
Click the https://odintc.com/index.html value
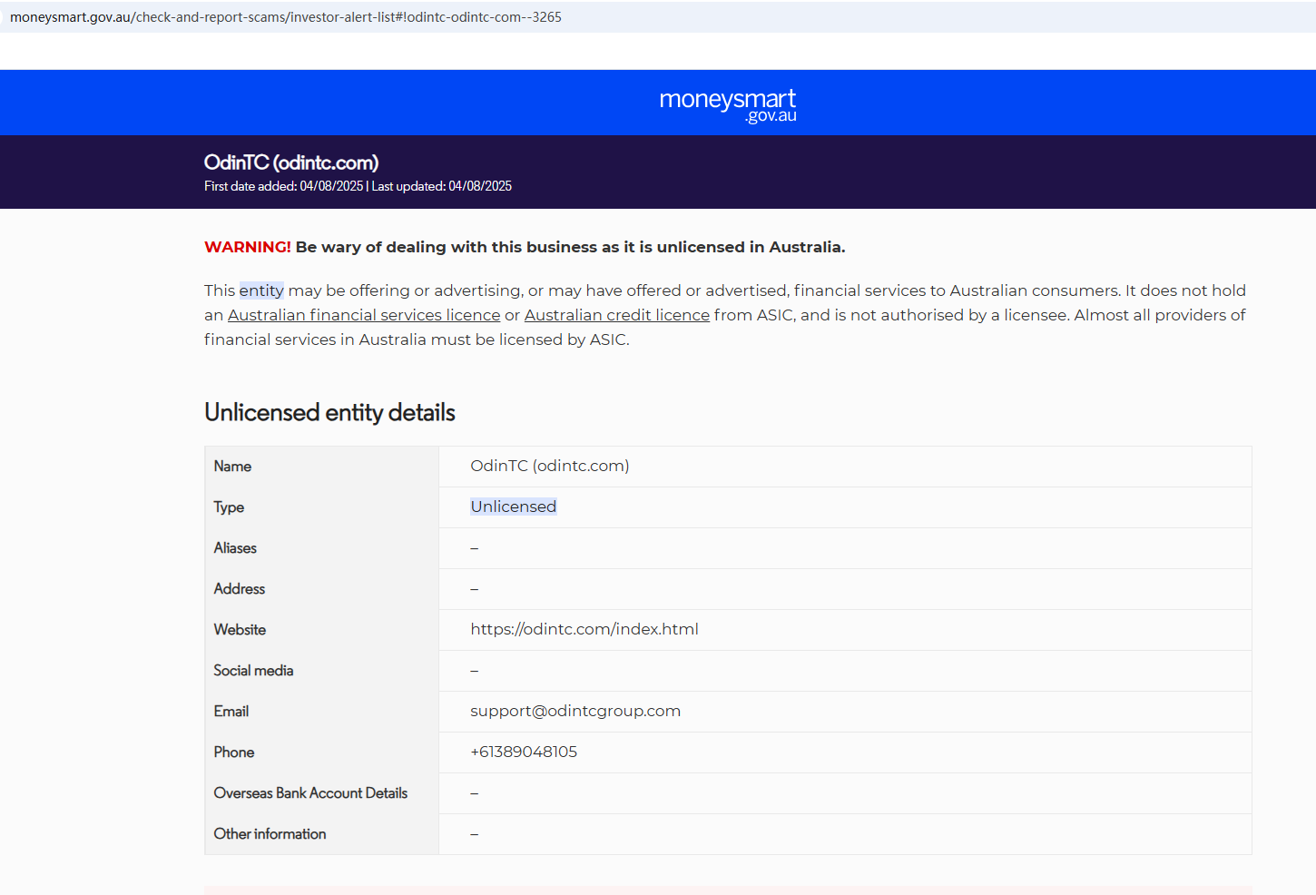584,629
